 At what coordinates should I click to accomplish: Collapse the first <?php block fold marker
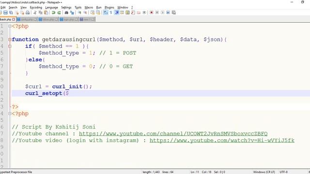click(10, 26)
